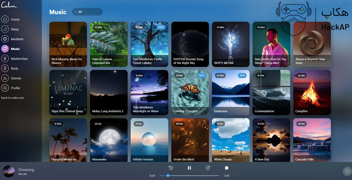Rewind 15 seconds in the player

(x=171, y=168)
